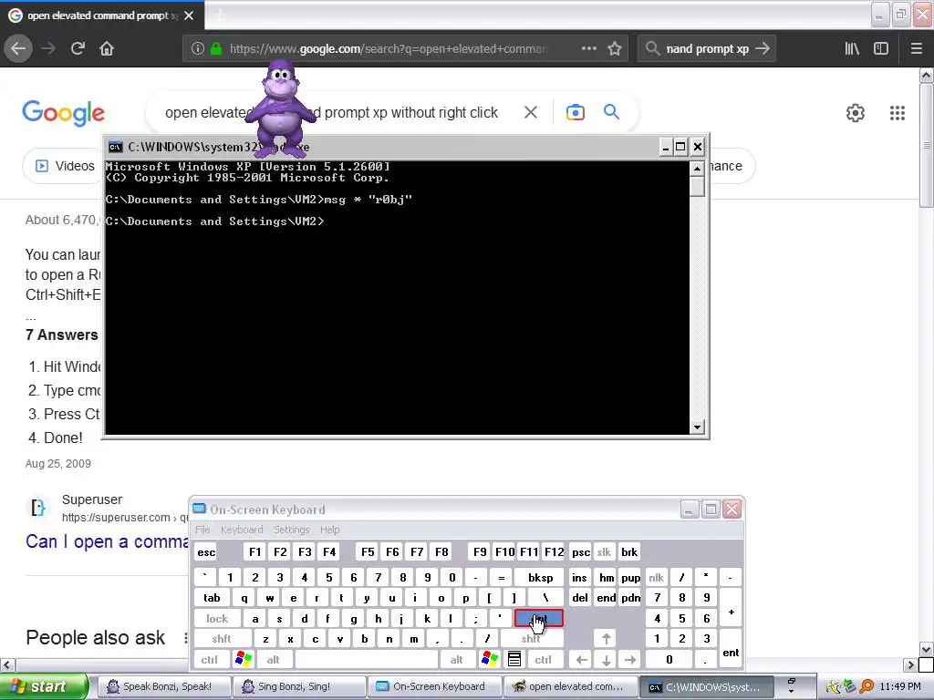This screenshot has width=934, height=700.
Task: Toggle num lock nlk key
Action: pyautogui.click(x=657, y=577)
